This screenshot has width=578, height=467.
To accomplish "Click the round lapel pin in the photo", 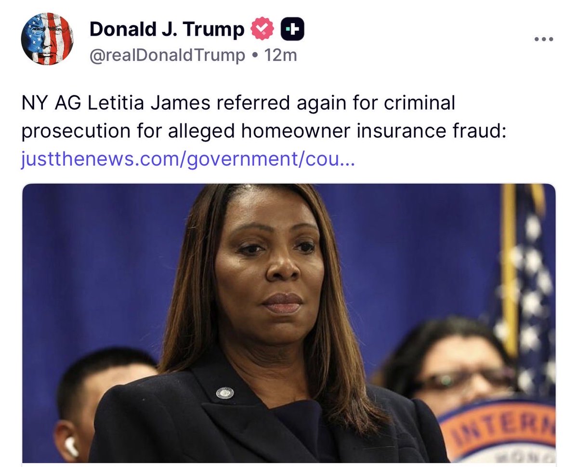I will pyautogui.click(x=224, y=393).
